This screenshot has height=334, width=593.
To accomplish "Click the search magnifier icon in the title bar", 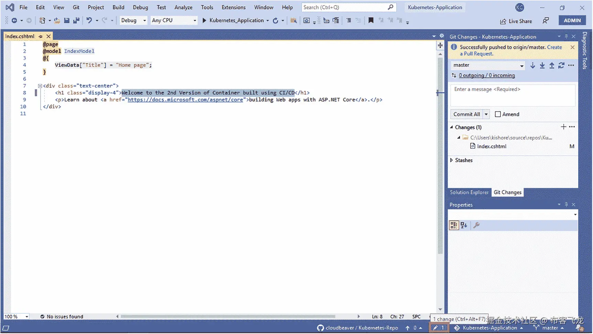I will [390, 7].
